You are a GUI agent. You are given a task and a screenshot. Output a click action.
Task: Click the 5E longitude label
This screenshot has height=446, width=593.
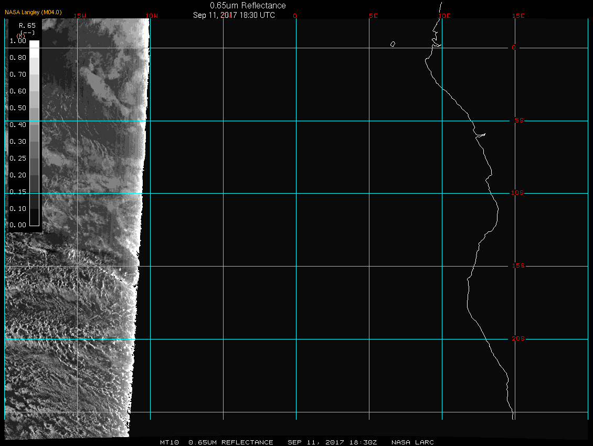point(373,16)
